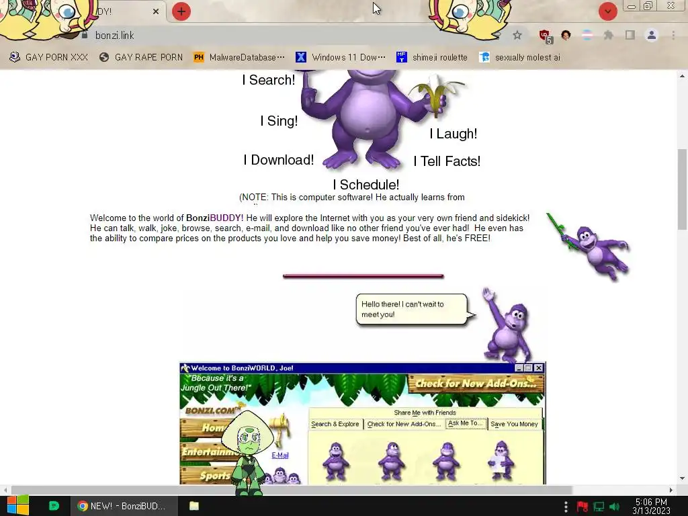This screenshot has height=516, width=688.
Task: Open the uBlock Origin extension icon
Action: click(546, 36)
